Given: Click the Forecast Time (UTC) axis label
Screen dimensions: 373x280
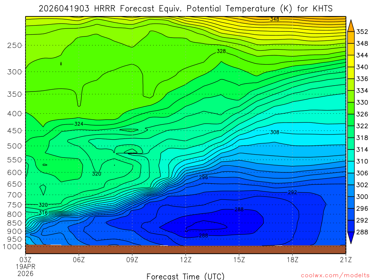Looking at the screenshot, I should point(185,276).
